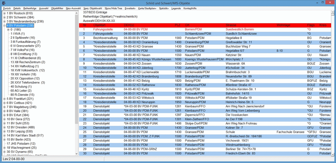Viewport: 336px width, 163px height.
Task: Expand the 0 (186) subnode
Action: [x=8, y=30]
